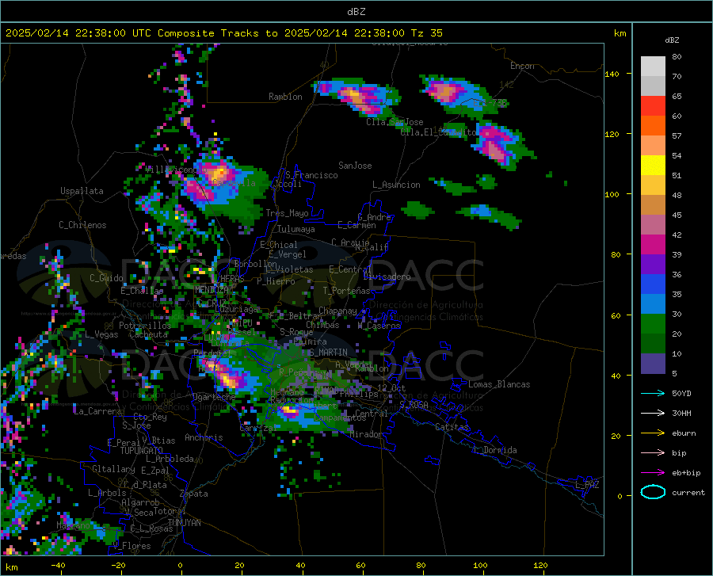Click the Mirador label
Image resolution: width=713 pixels, height=576 pixels.
(366, 434)
